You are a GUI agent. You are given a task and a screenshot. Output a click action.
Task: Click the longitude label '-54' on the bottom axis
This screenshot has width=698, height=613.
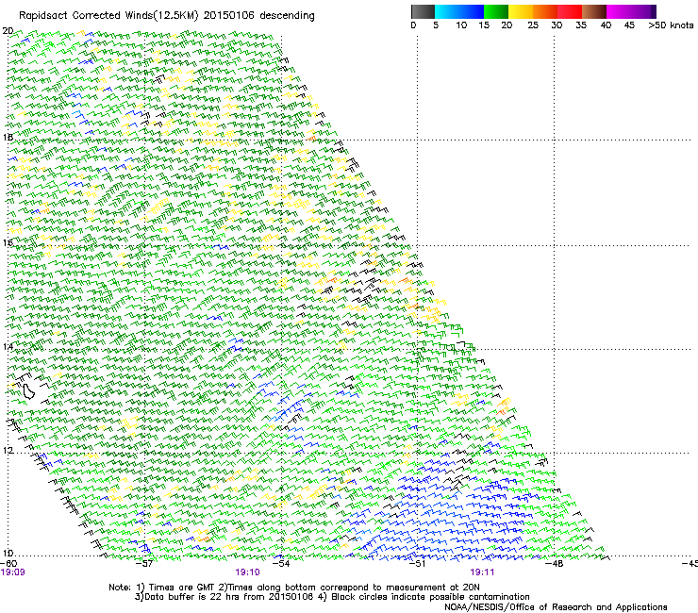point(281,563)
